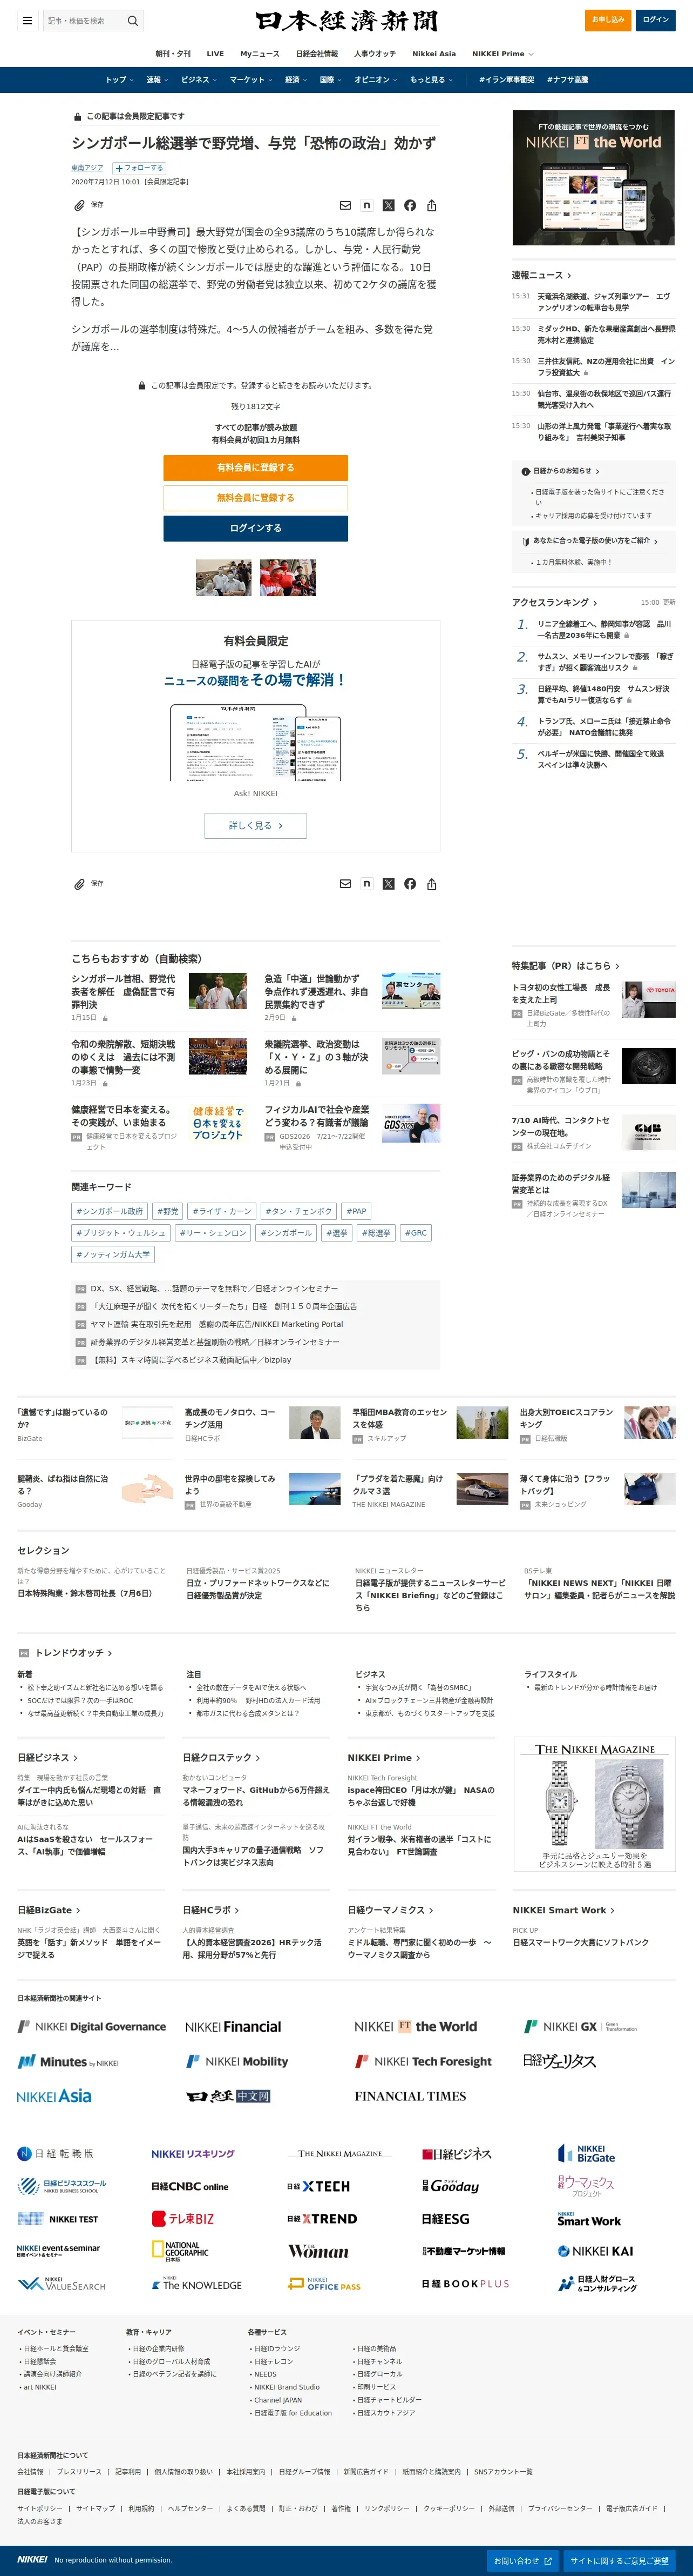The height and width of the screenshot is (2576, 693).
Task: Click the upload-arrow share icon under the headline
Action: point(431,205)
